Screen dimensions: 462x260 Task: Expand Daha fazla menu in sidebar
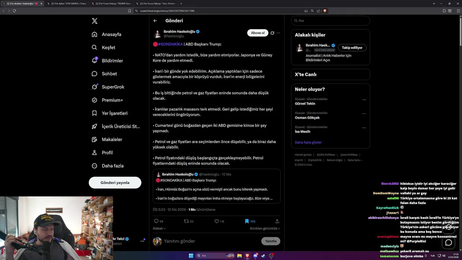[108, 166]
